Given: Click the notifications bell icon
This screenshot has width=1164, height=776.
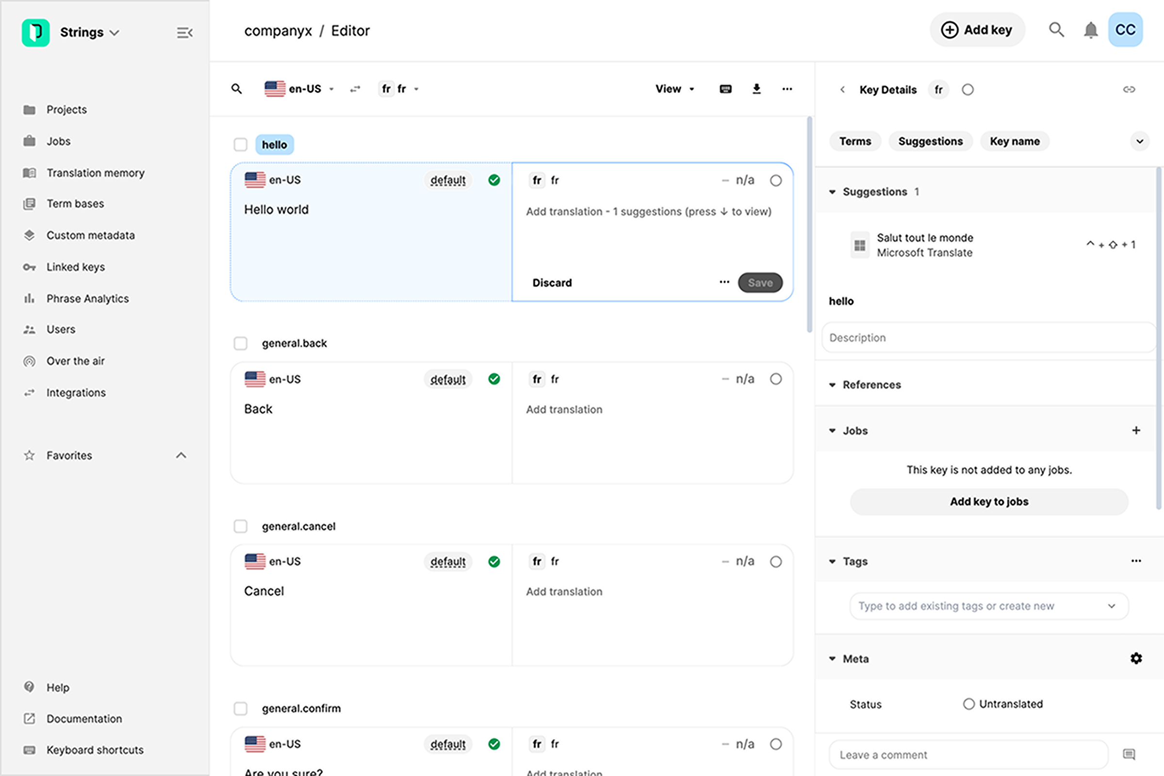Looking at the screenshot, I should [1090, 30].
